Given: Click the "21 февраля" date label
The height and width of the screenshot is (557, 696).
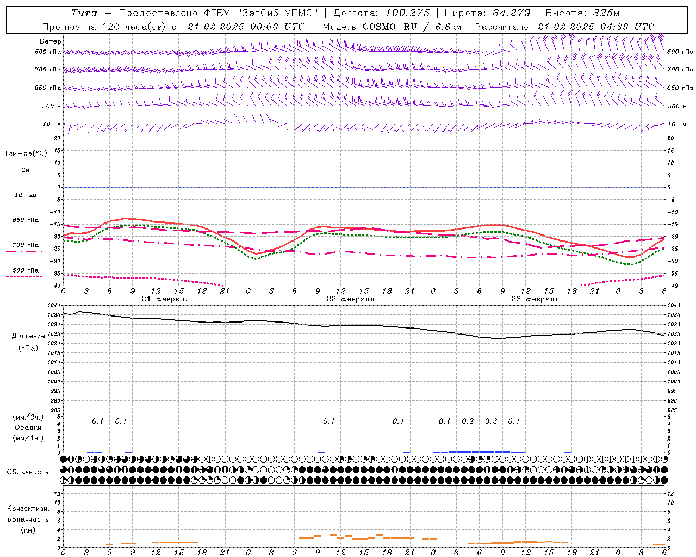Looking at the screenshot, I should [165, 299].
